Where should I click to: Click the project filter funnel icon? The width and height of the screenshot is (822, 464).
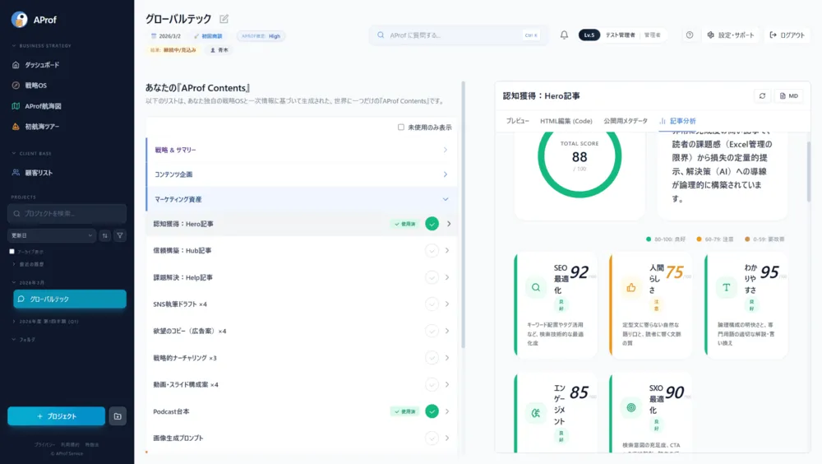120,235
